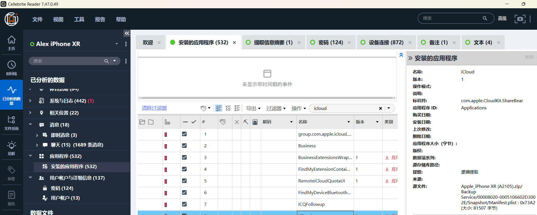Open the kebab menu beside the tree search box
537x215 pixels.
point(126,61)
